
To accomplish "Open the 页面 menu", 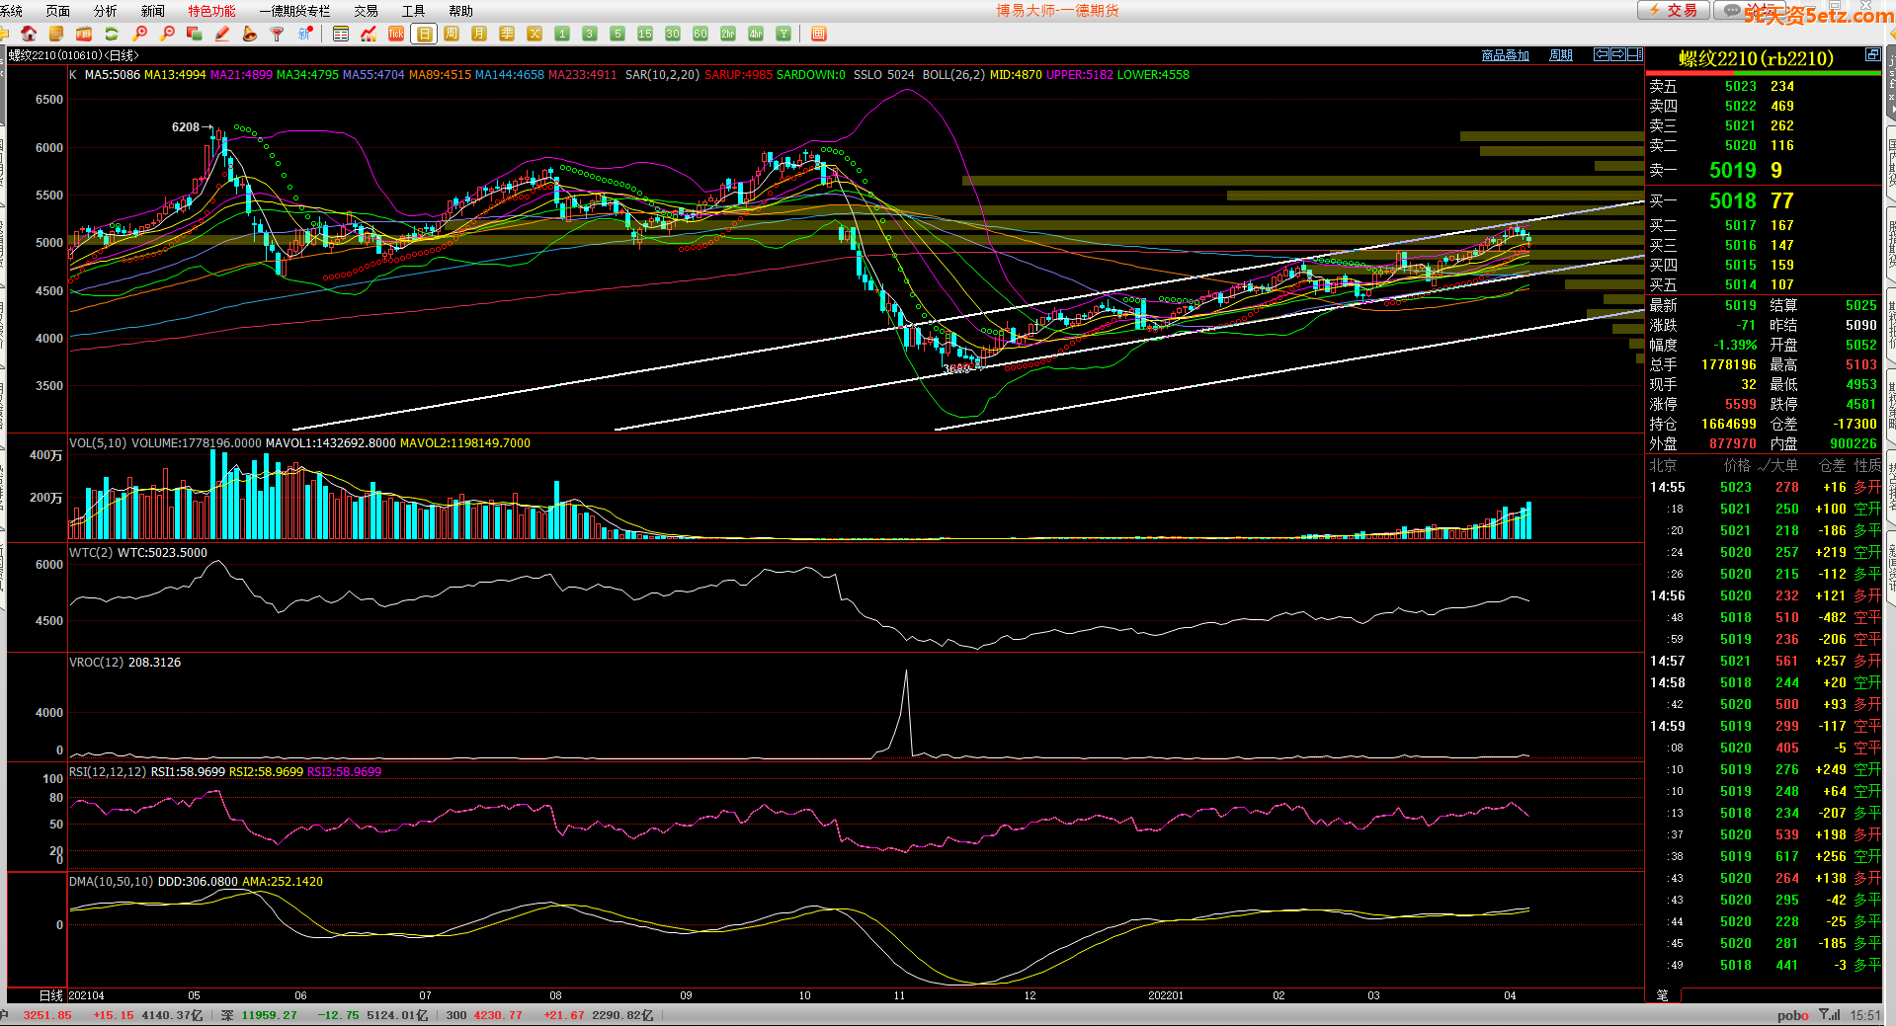I will tap(58, 11).
